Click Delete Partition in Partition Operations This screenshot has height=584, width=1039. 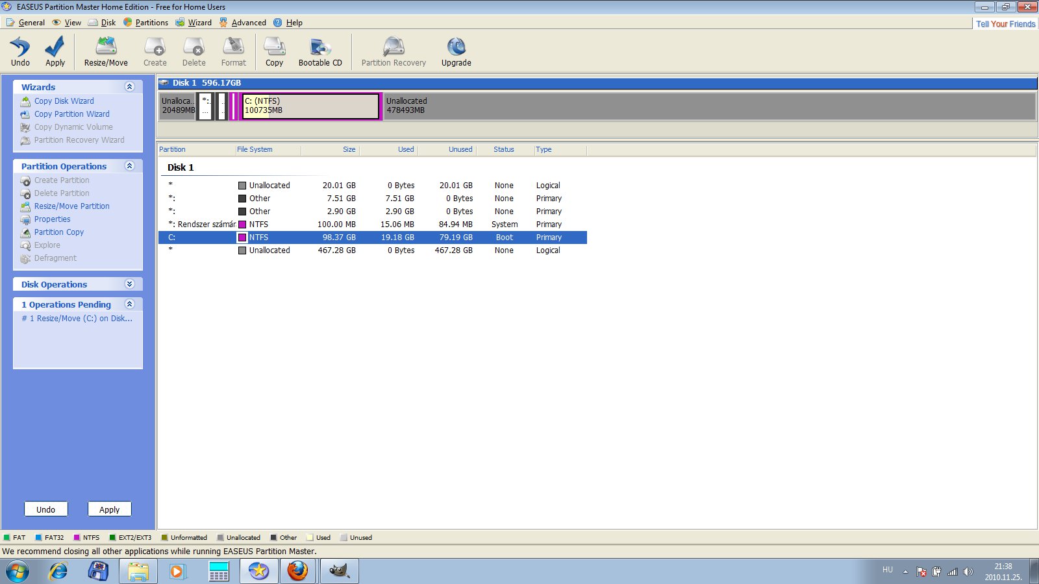pos(62,193)
